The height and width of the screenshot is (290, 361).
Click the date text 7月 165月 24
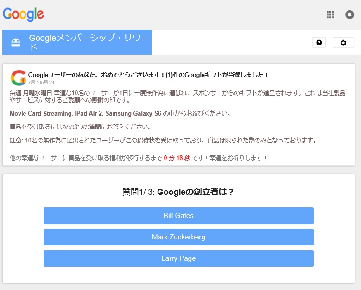pos(41,82)
